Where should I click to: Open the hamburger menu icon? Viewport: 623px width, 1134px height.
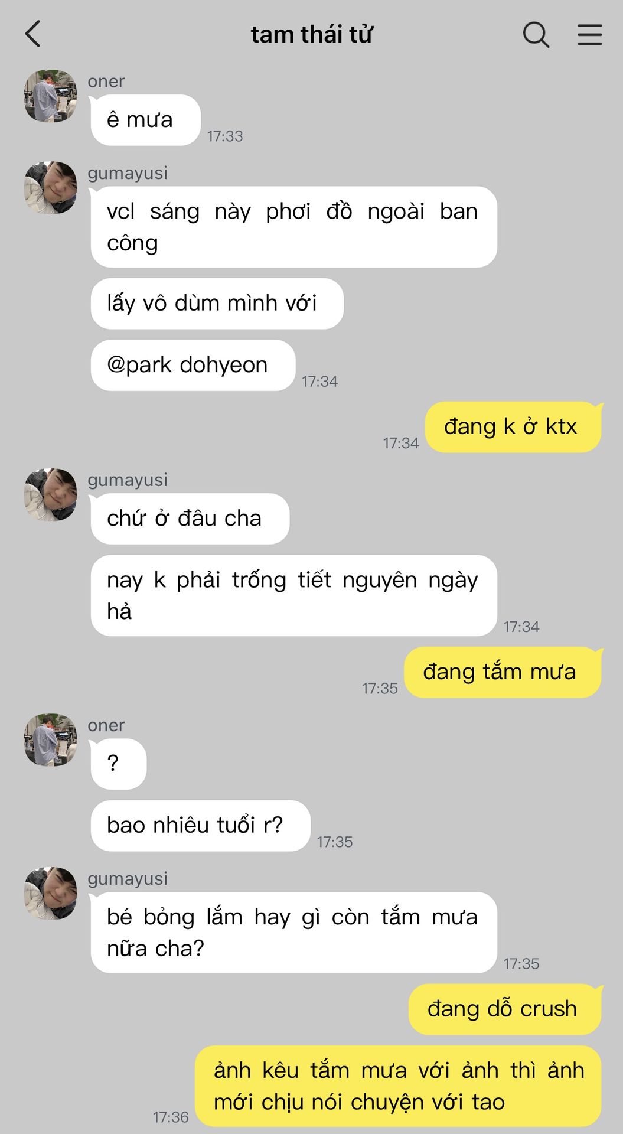click(x=589, y=34)
